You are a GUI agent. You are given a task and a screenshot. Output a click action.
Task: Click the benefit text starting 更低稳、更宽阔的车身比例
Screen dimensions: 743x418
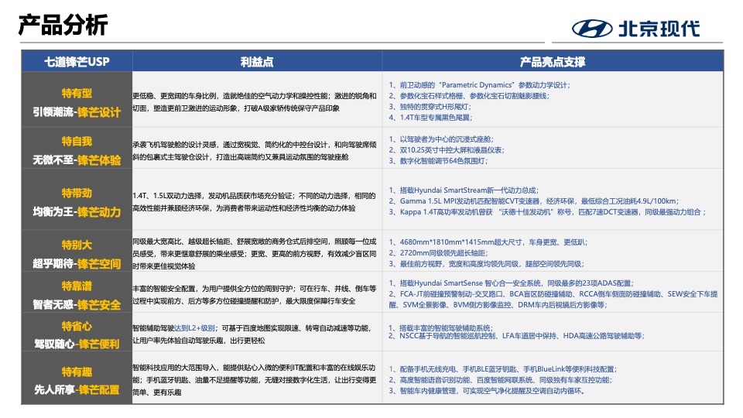pyautogui.click(x=255, y=102)
